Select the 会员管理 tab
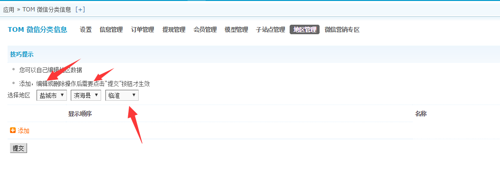The height and width of the screenshot is (191, 500). 205,29
